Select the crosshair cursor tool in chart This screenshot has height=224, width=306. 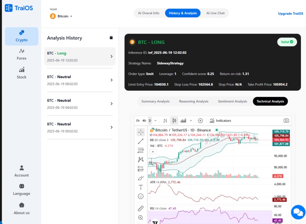click(x=140, y=132)
